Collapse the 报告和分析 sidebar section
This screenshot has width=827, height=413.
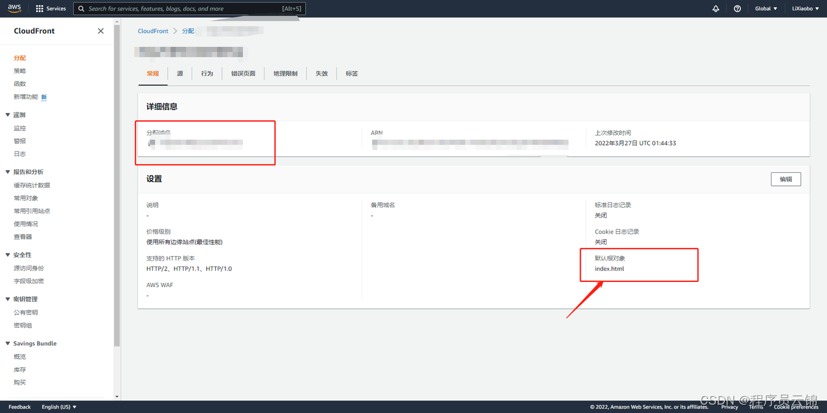8,172
